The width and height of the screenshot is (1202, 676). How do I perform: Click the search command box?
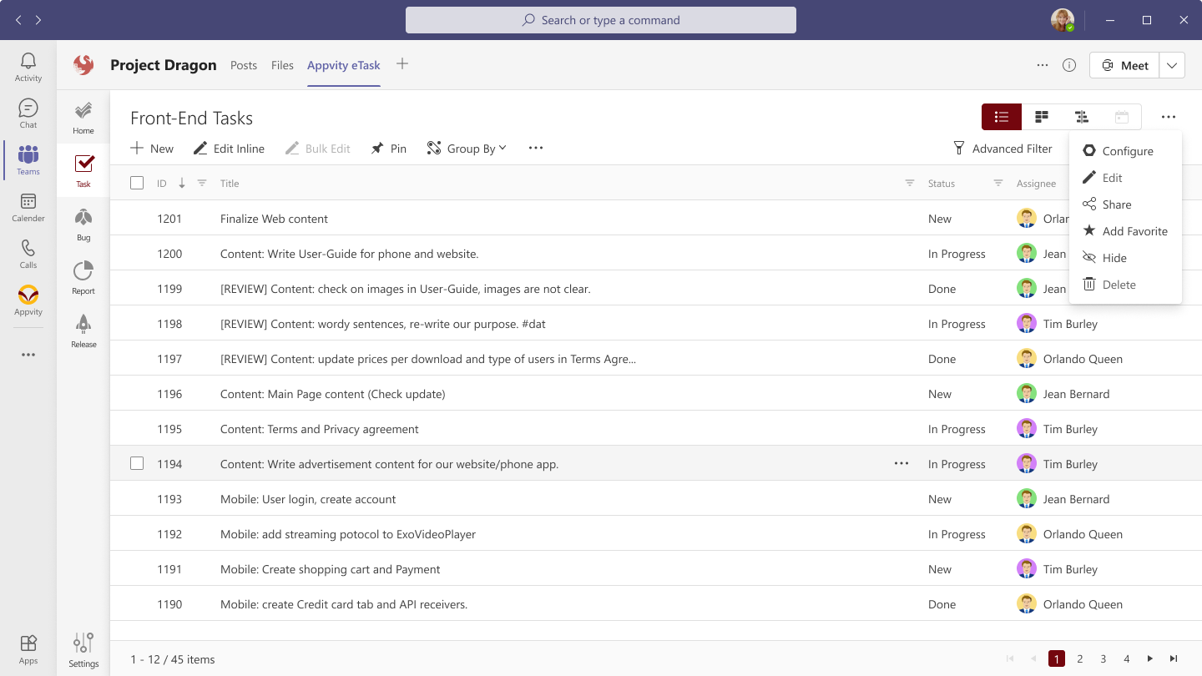coord(601,20)
